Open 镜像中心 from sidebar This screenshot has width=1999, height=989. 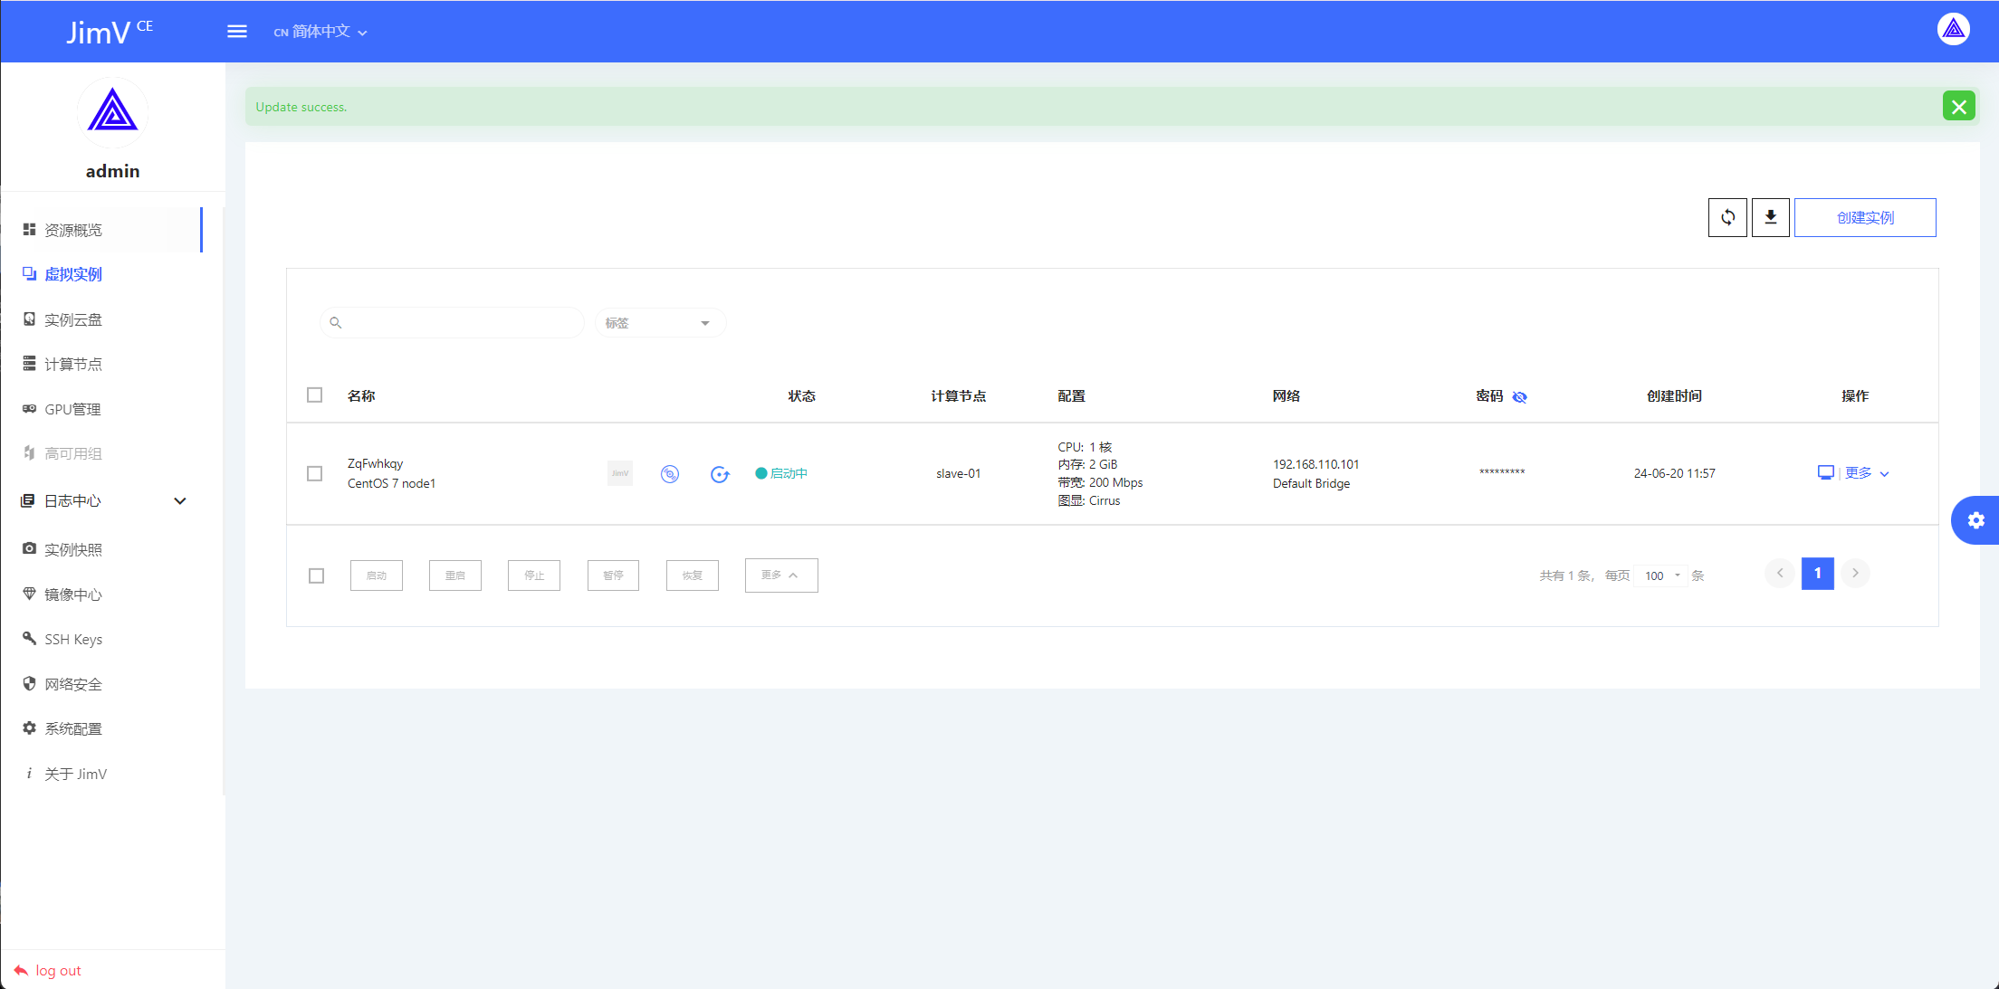point(74,594)
